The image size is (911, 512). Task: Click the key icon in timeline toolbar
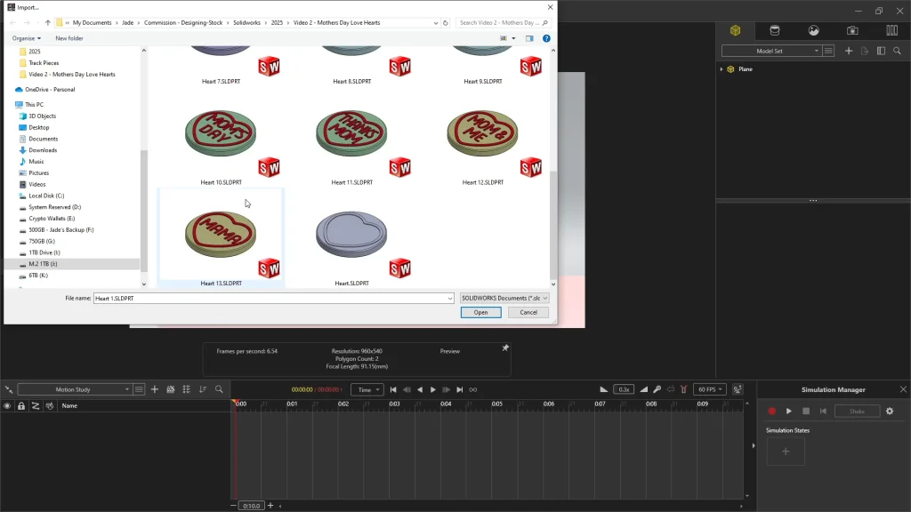click(657, 389)
